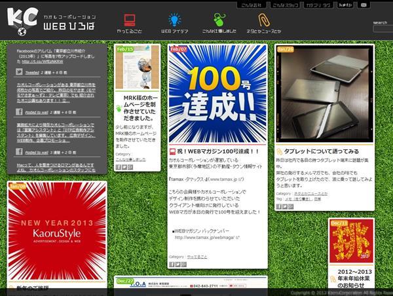The image size is (393, 296).
Task: Open the mail icon top tab
Action: tap(364, 5)
